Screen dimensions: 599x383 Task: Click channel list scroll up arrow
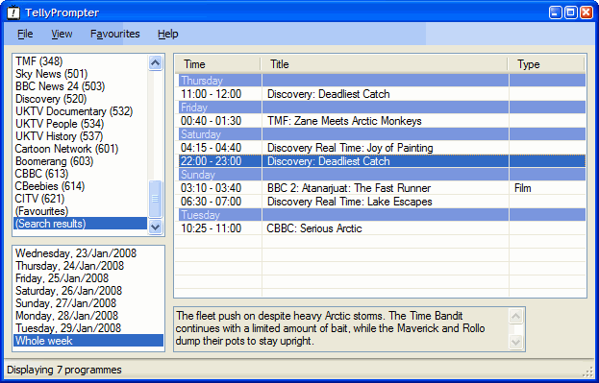coord(155,63)
